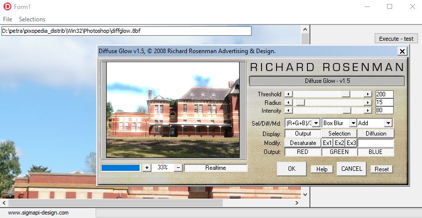Image resolution: width=422 pixels, height=218 pixels.
Task: Close the Diffuse Glow dialog
Action: click(402, 51)
